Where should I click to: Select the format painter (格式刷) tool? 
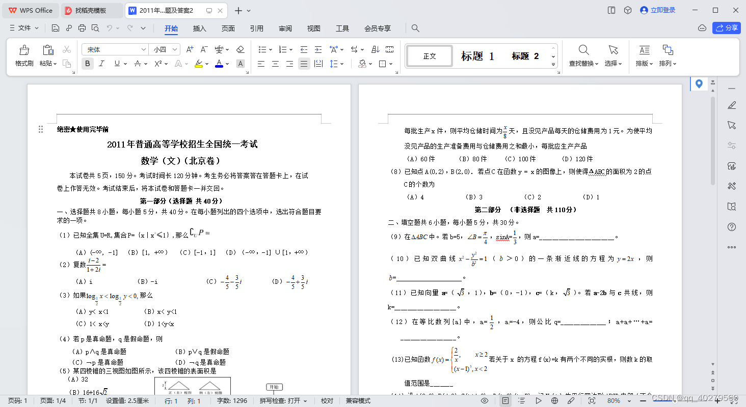point(24,54)
